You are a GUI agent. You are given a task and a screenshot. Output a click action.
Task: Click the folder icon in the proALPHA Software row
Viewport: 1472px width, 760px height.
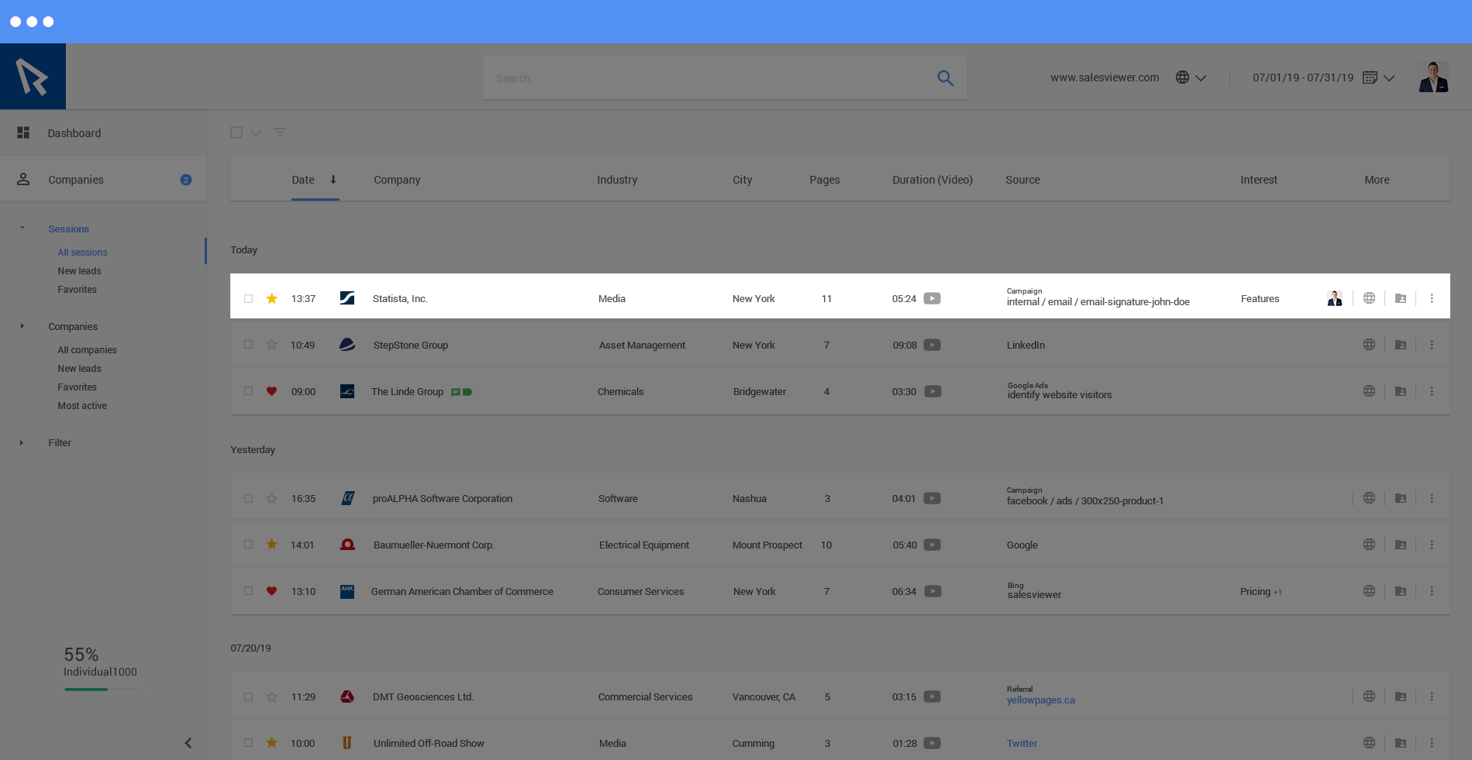[1400, 499]
